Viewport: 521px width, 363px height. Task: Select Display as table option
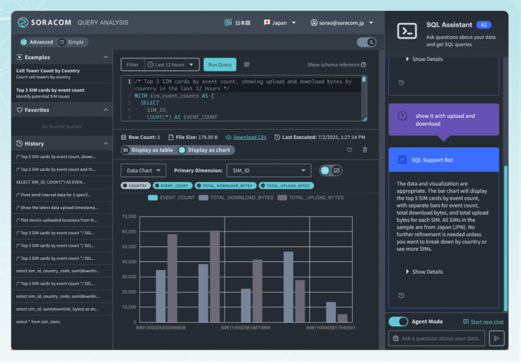149,150
